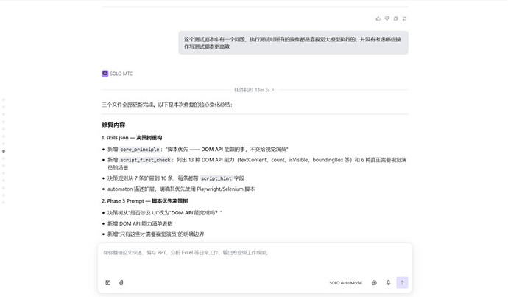Regenerate the reply with the refresh icon
Screen dimensions: 508x297
click(x=404, y=18)
